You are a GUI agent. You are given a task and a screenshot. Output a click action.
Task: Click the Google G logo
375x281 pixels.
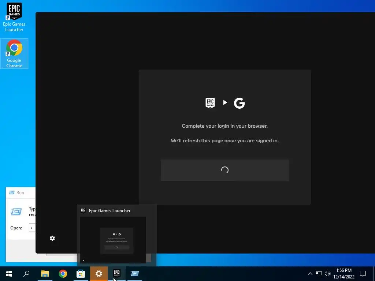(x=240, y=103)
